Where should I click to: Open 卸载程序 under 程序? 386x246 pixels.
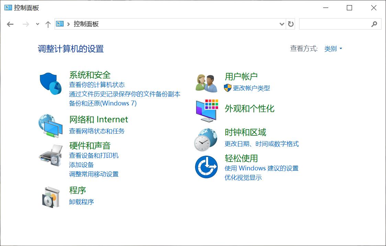(x=81, y=202)
